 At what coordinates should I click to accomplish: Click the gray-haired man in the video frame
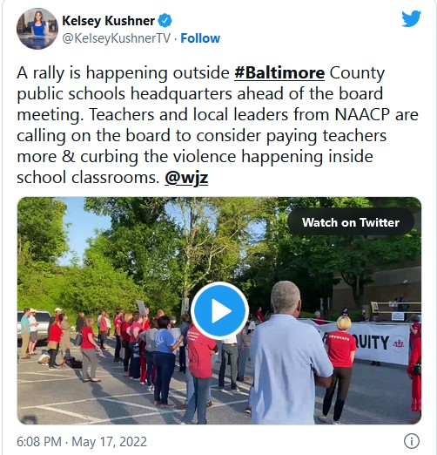[289, 353]
